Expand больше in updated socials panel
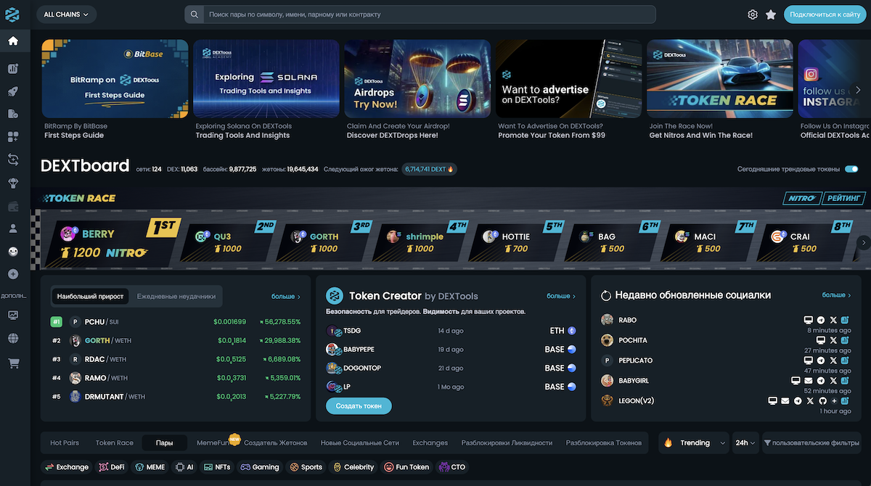 836,295
